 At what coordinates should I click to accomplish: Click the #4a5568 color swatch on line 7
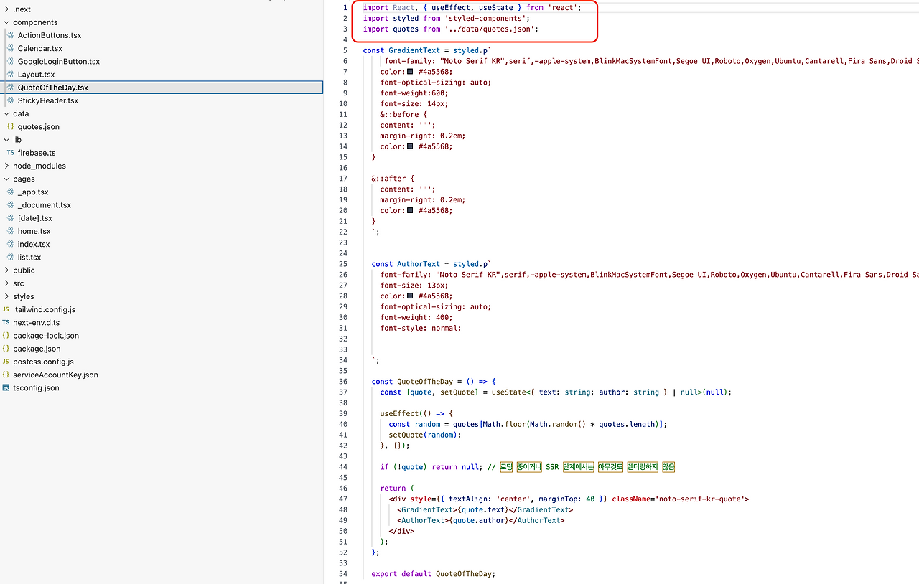410,72
